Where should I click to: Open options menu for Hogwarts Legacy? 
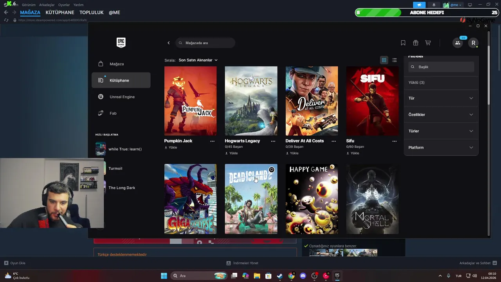273,141
